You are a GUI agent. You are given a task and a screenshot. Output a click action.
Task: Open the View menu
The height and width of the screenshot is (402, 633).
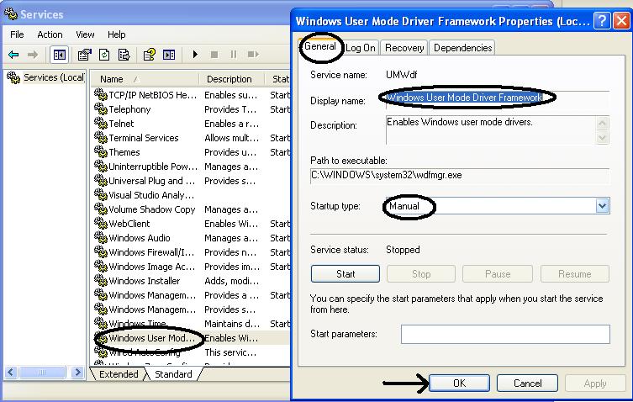click(x=85, y=34)
